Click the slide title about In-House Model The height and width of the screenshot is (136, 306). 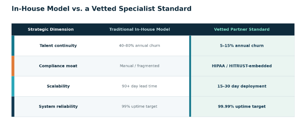(x=102, y=9)
